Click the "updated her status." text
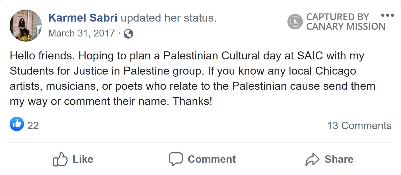The height and width of the screenshot is (175, 401). [x=168, y=18]
